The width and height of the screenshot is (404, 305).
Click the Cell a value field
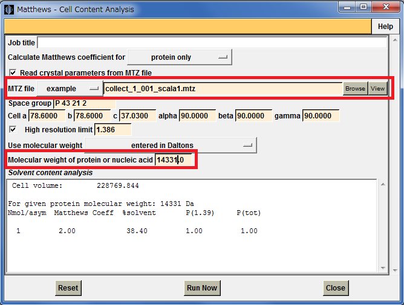[x=47, y=115]
